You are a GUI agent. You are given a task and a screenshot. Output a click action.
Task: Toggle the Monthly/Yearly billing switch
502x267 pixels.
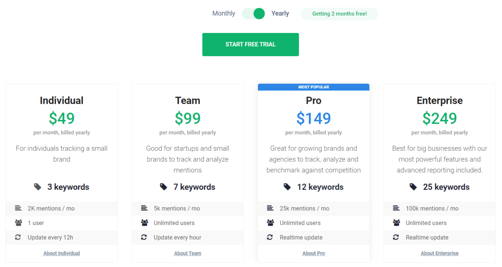click(x=254, y=14)
